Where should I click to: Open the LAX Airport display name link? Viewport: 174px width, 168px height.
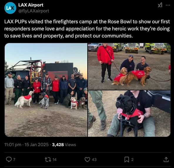[31, 5]
